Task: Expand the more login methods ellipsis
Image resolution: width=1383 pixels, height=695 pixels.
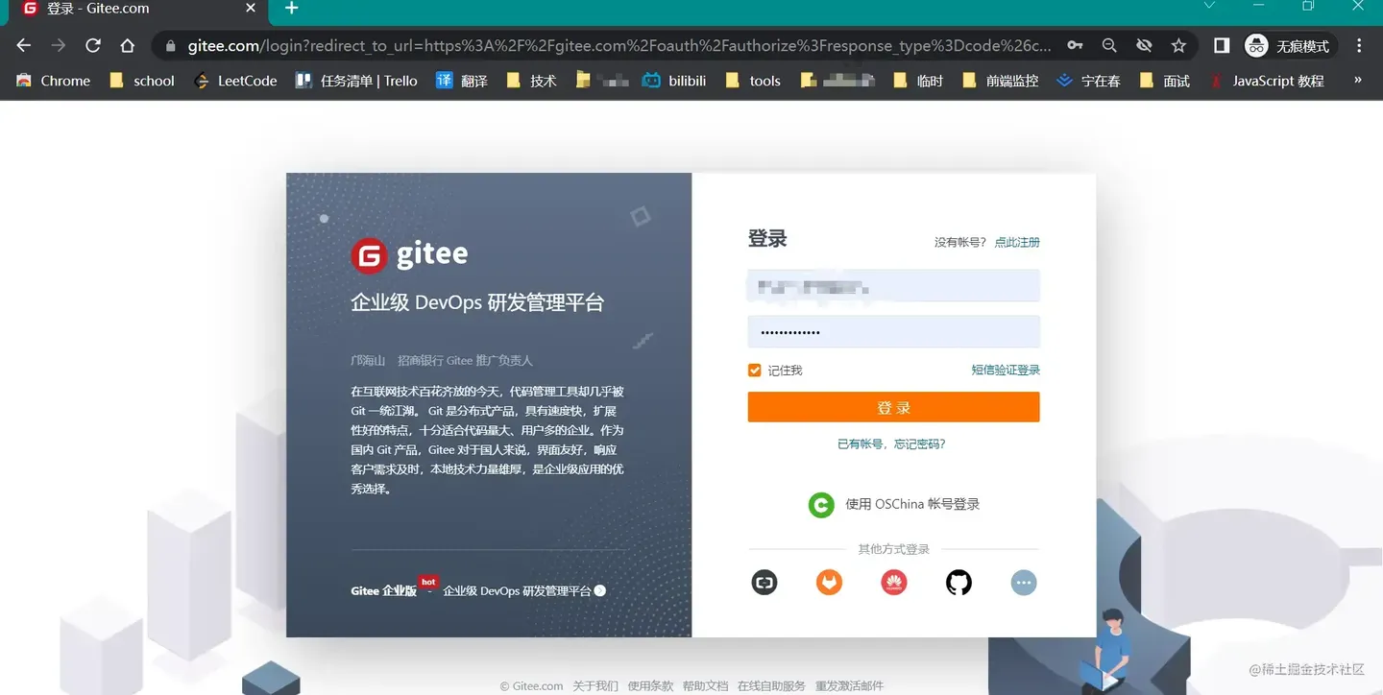Action: tap(1023, 583)
